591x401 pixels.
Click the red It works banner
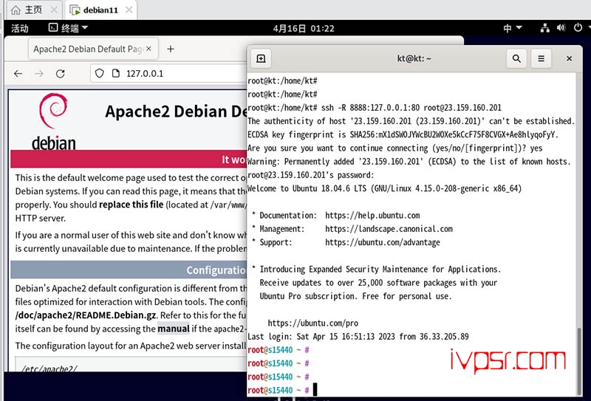tap(129, 159)
